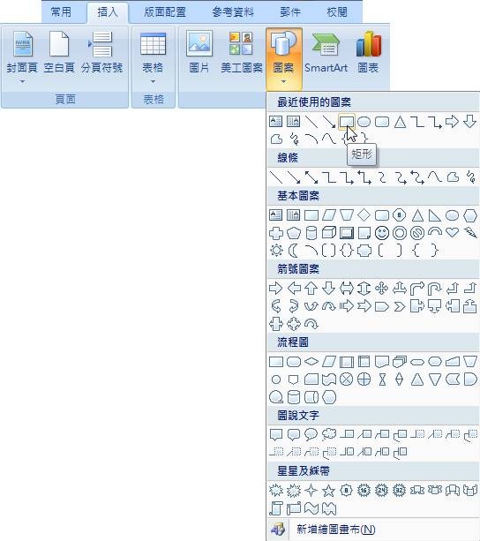The height and width of the screenshot is (541, 480).
Task: Select the left arrow in 箭號圖案
Action: click(294, 288)
